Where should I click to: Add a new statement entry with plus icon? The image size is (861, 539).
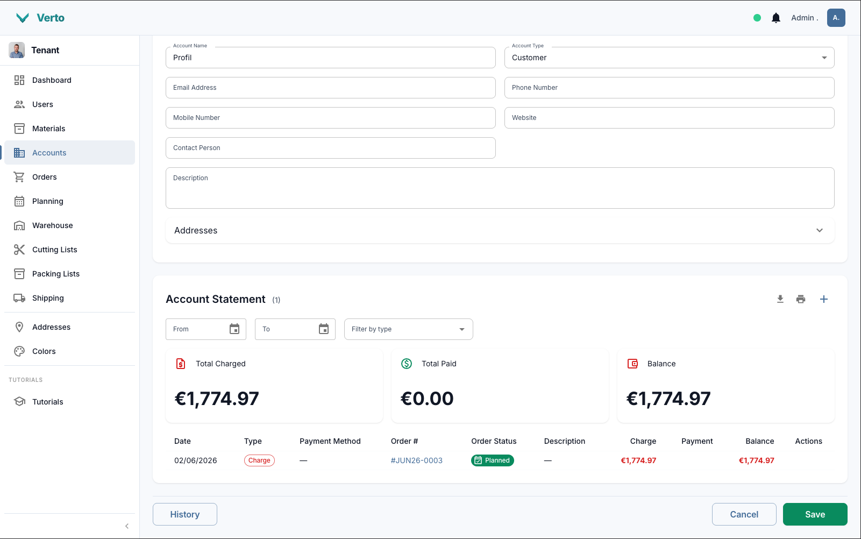click(x=824, y=299)
